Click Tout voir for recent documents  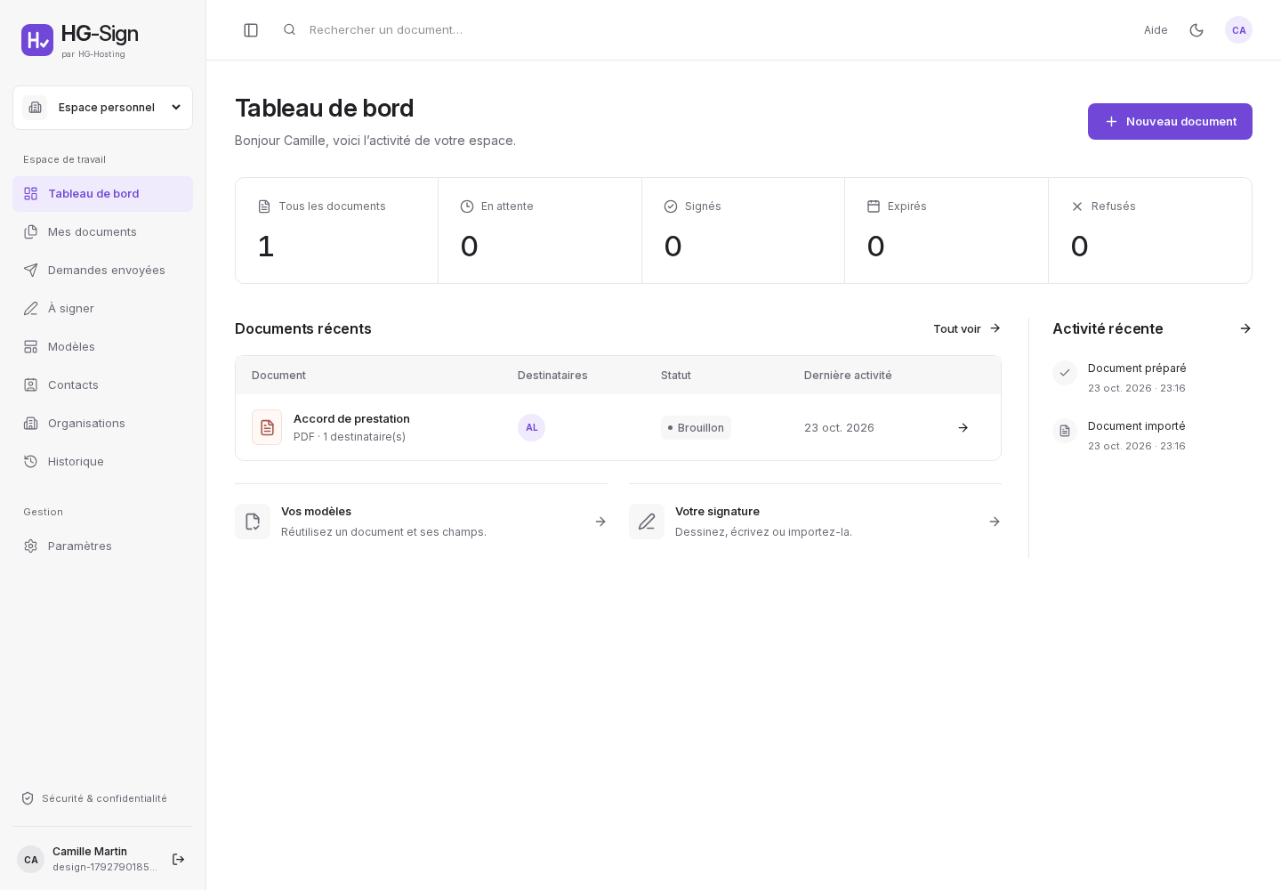[x=967, y=328]
